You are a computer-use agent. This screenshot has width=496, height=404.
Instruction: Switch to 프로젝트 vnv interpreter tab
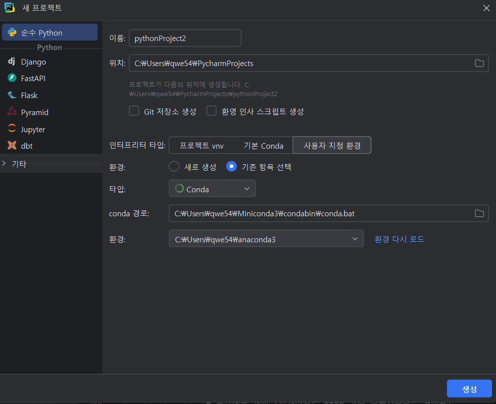point(201,146)
